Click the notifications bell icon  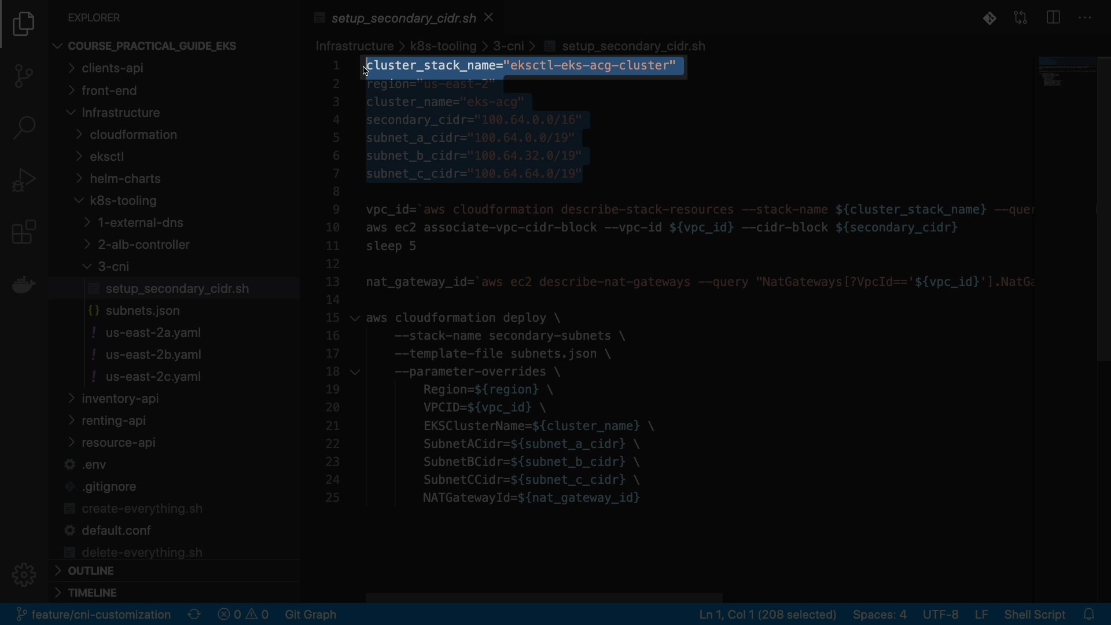(x=1089, y=614)
